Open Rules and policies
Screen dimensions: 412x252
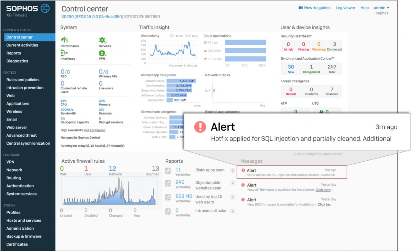23,80
